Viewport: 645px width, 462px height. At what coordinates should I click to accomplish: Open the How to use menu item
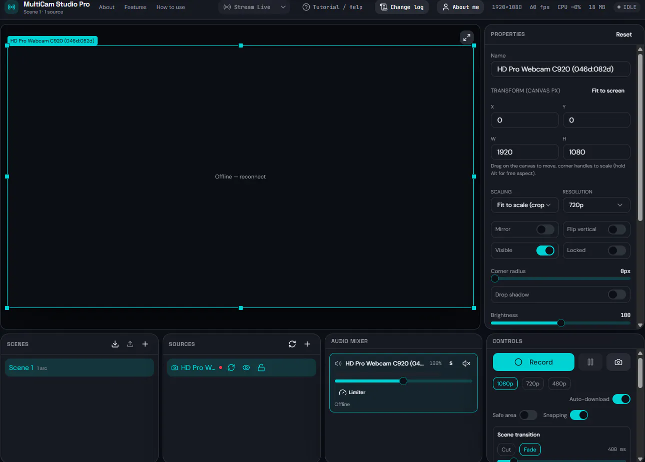coord(171,7)
